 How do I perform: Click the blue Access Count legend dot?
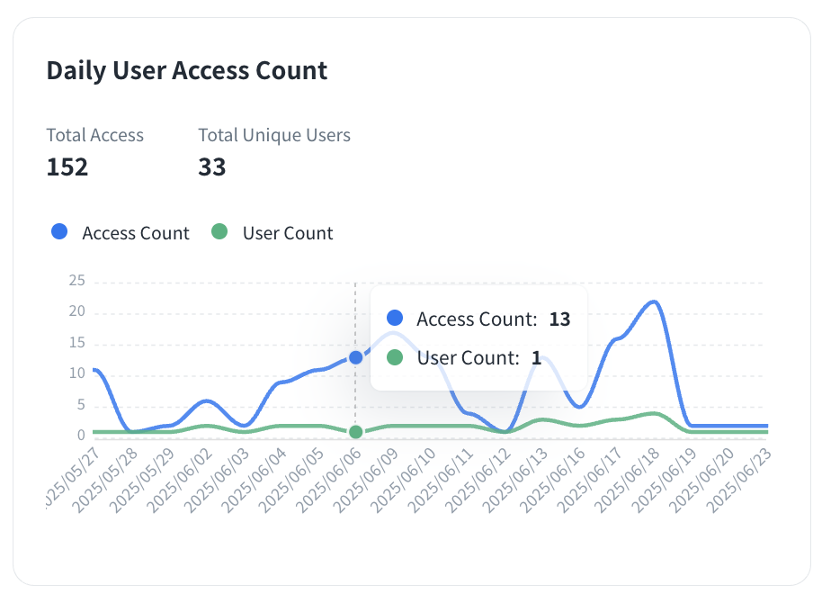[60, 232]
